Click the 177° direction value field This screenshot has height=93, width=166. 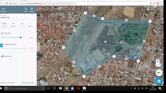coord(31,49)
